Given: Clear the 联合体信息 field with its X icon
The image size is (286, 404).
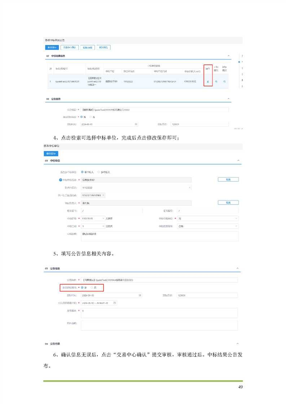Looking at the screenshot, I should click(190, 188).
